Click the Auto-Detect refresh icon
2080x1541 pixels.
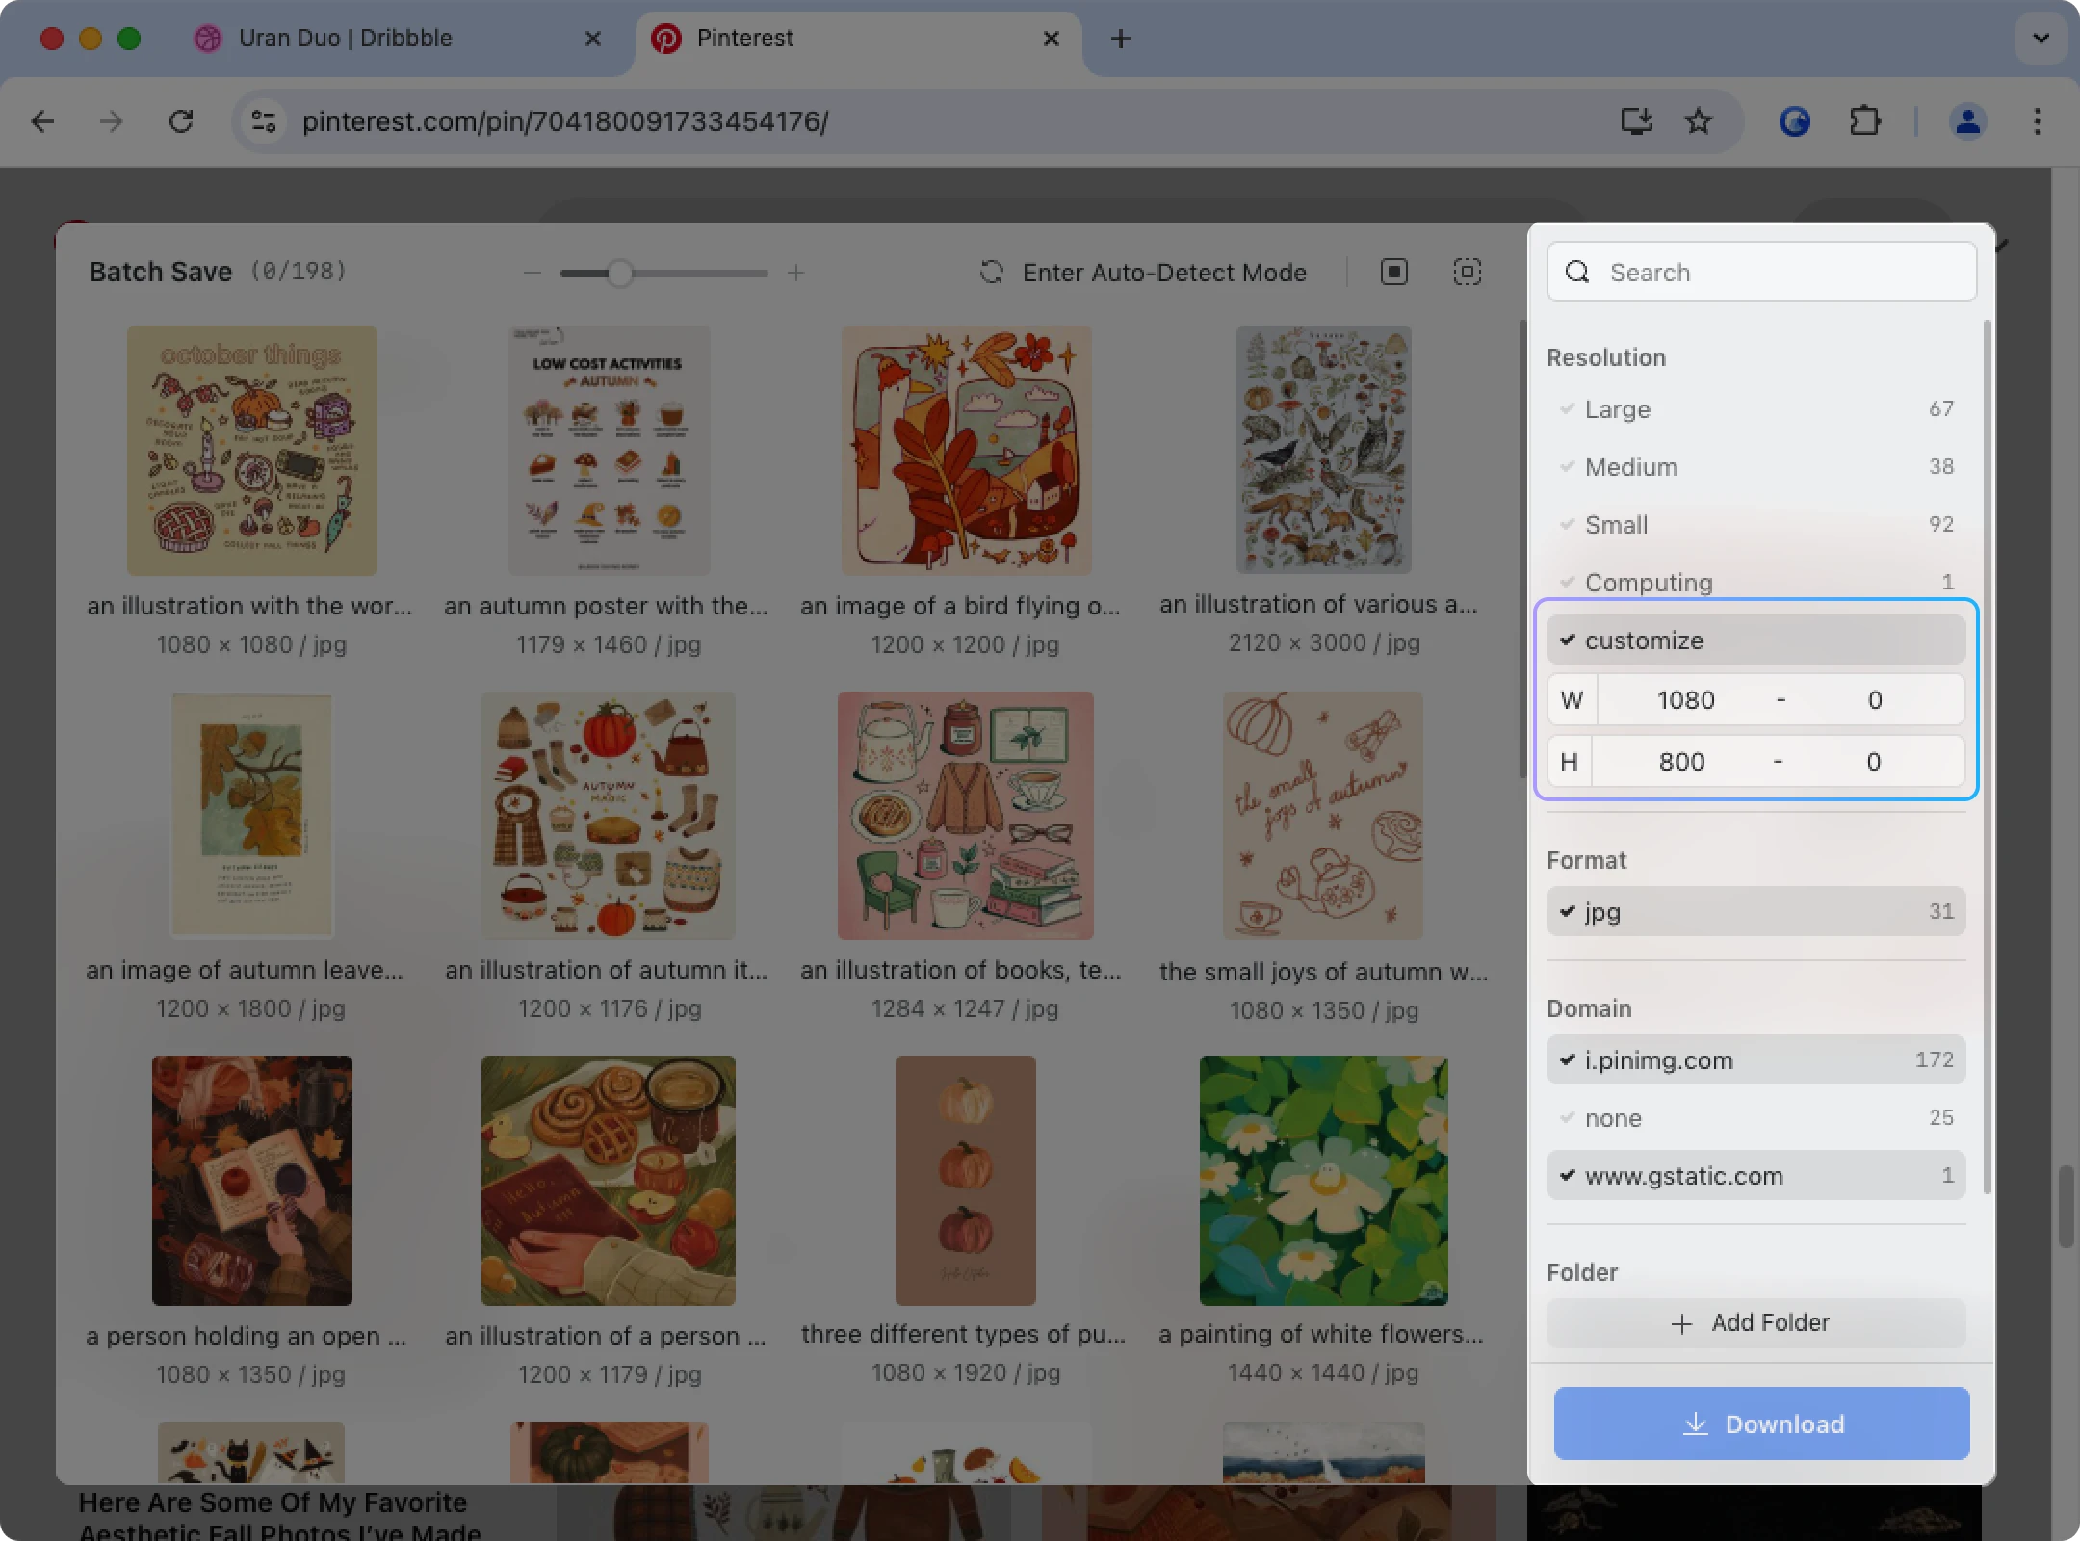pyautogui.click(x=991, y=273)
